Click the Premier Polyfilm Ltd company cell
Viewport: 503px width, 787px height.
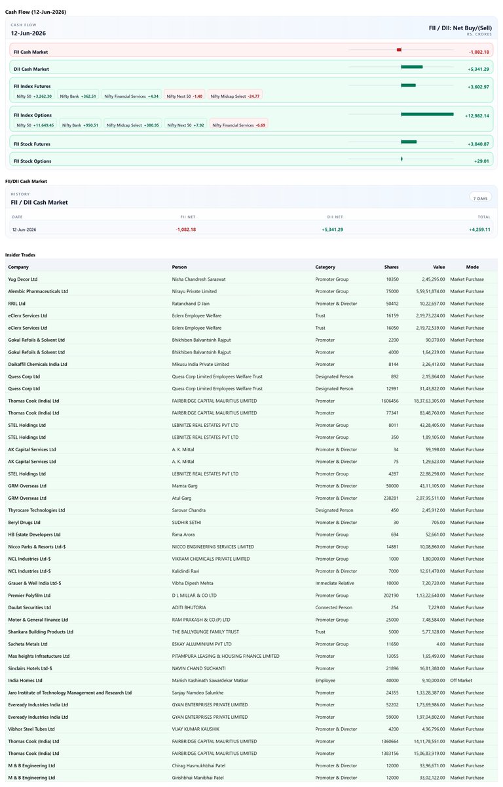point(29,595)
